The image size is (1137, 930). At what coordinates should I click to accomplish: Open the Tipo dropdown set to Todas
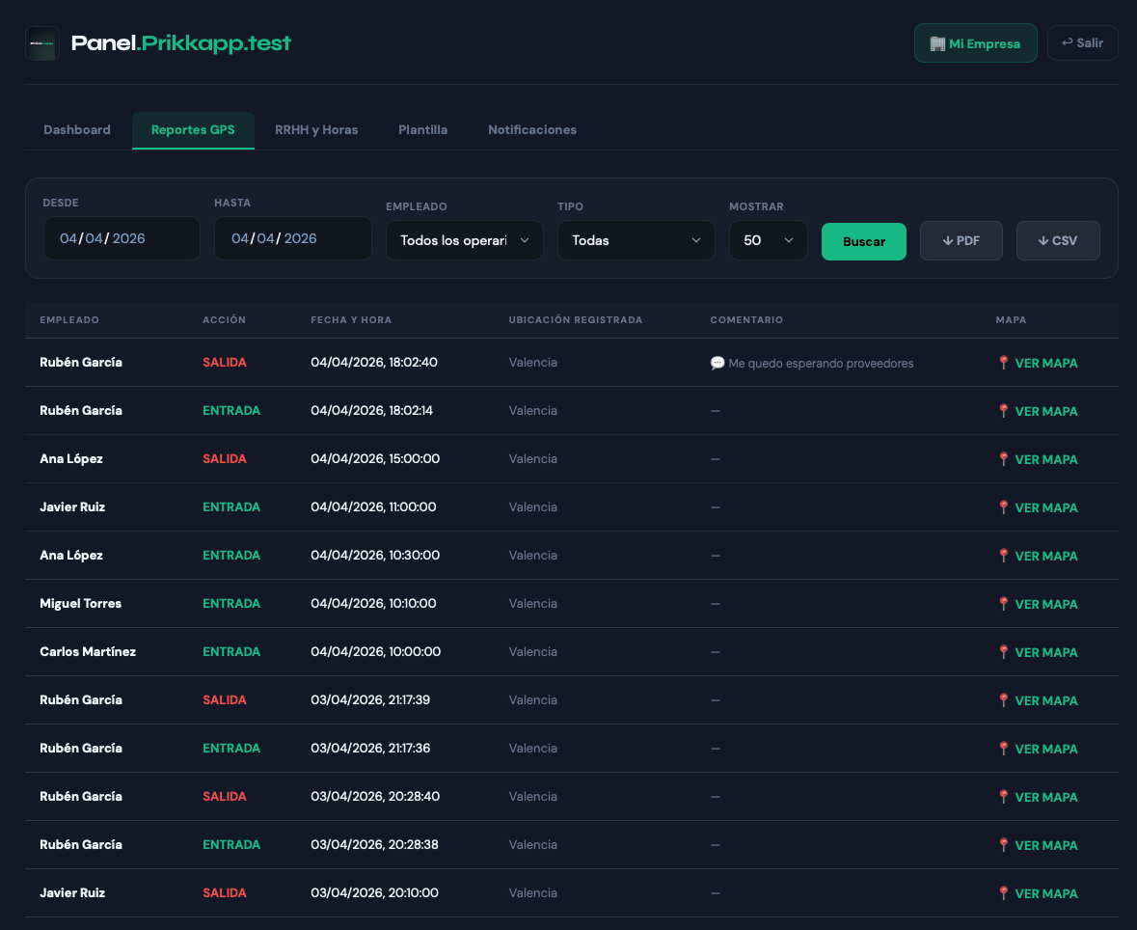pos(636,241)
